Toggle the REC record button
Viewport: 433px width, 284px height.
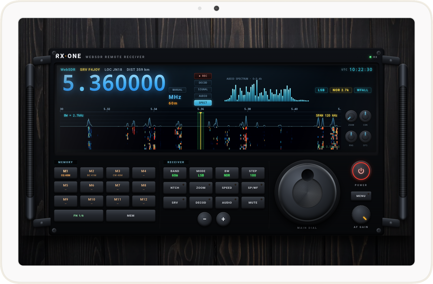click(203, 76)
